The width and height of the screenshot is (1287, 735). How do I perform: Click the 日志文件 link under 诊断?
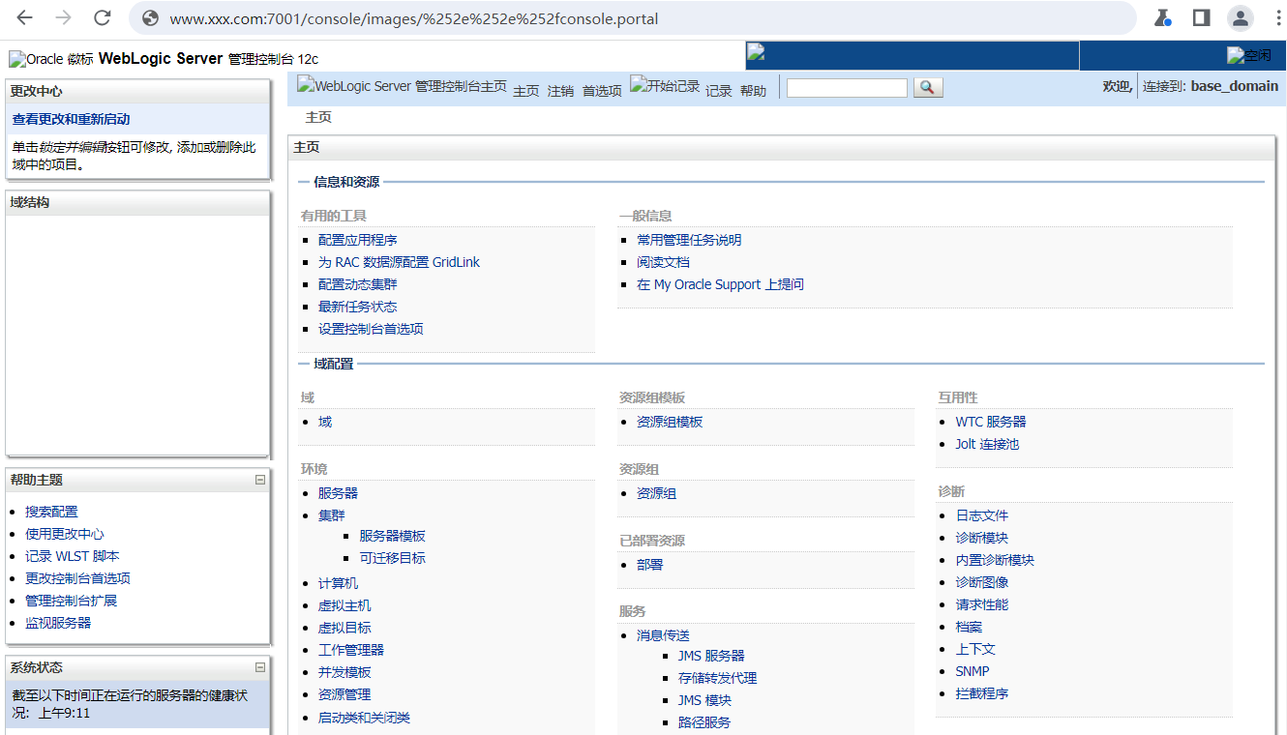coord(981,515)
